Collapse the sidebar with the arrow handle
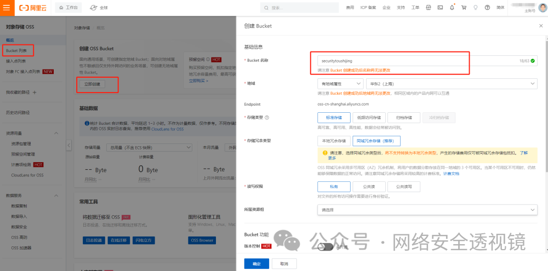This screenshot has width=548, height=271. coord(69,145)
